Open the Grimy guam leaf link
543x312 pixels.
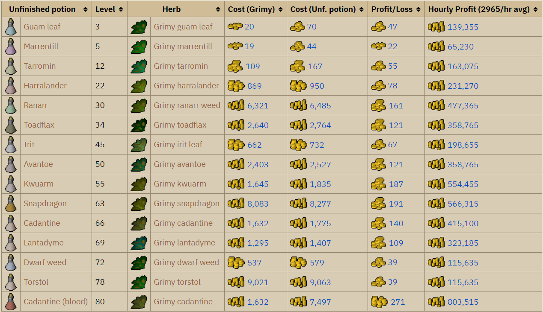tap(184, 26)
